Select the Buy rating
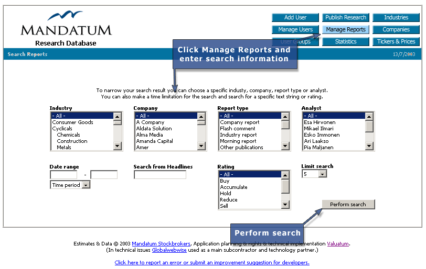This screenshot has width=426, height=269. 250,181
